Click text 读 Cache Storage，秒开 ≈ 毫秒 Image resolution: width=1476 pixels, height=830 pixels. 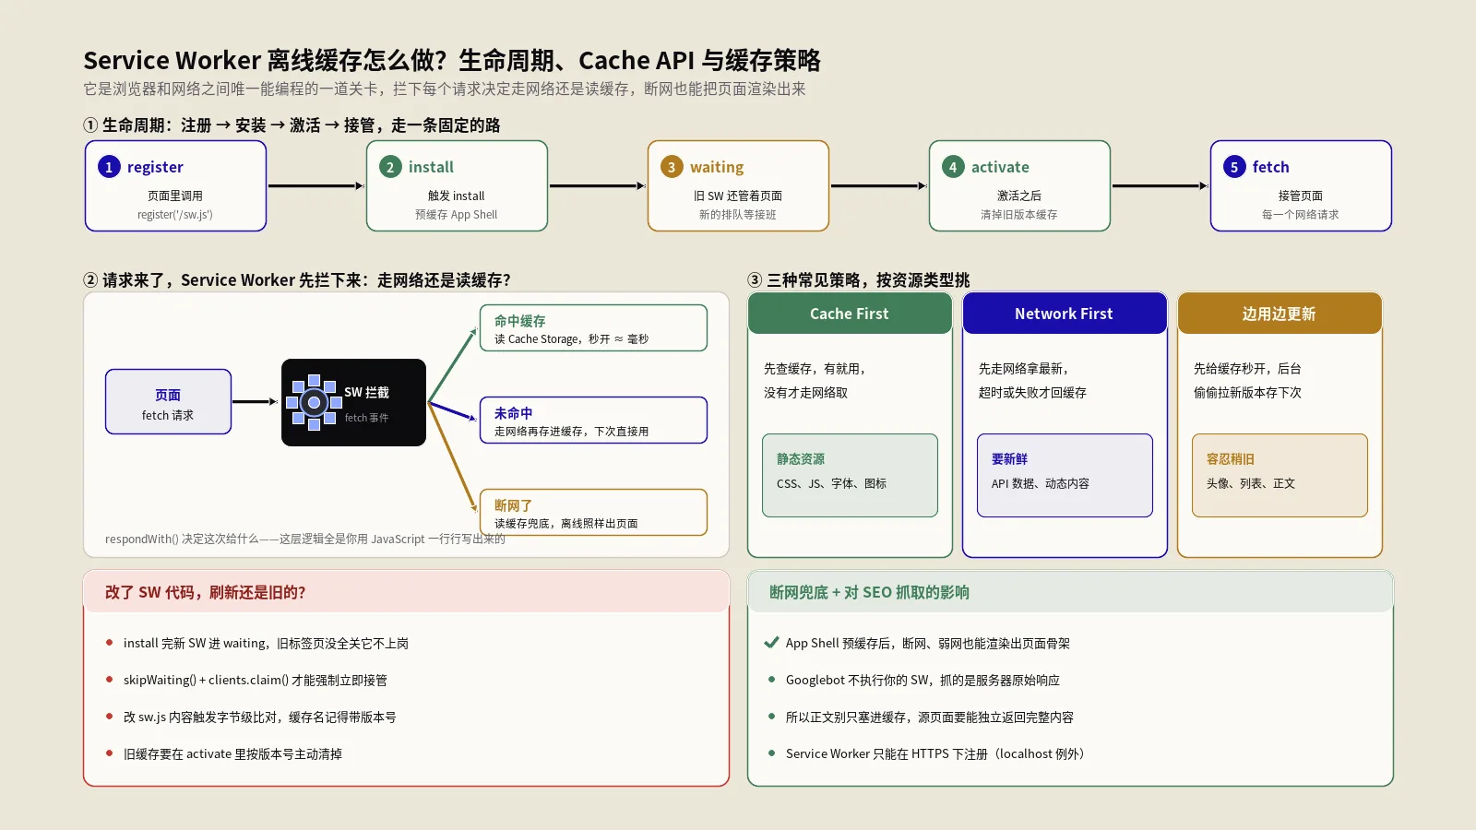[572, 339]
